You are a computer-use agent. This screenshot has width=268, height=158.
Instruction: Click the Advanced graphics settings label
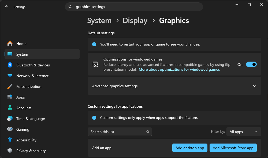(115, 86)
